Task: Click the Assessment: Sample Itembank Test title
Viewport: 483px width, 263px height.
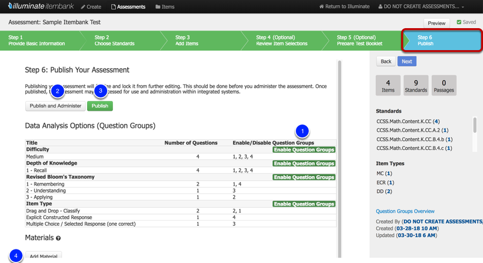Action: pos(55,22)
